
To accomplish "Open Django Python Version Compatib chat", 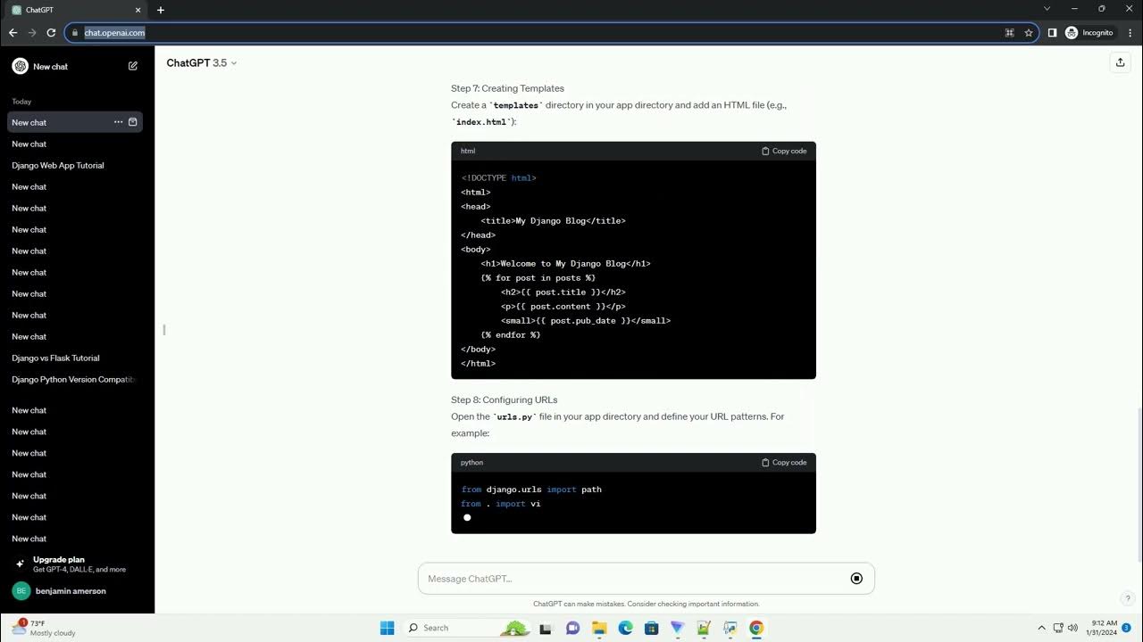I will tap(75, 379).
